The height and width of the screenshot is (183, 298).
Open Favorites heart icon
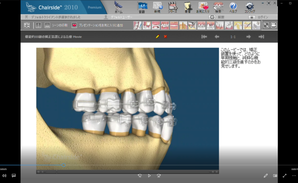pyautogui.click(x=203, y=6)
